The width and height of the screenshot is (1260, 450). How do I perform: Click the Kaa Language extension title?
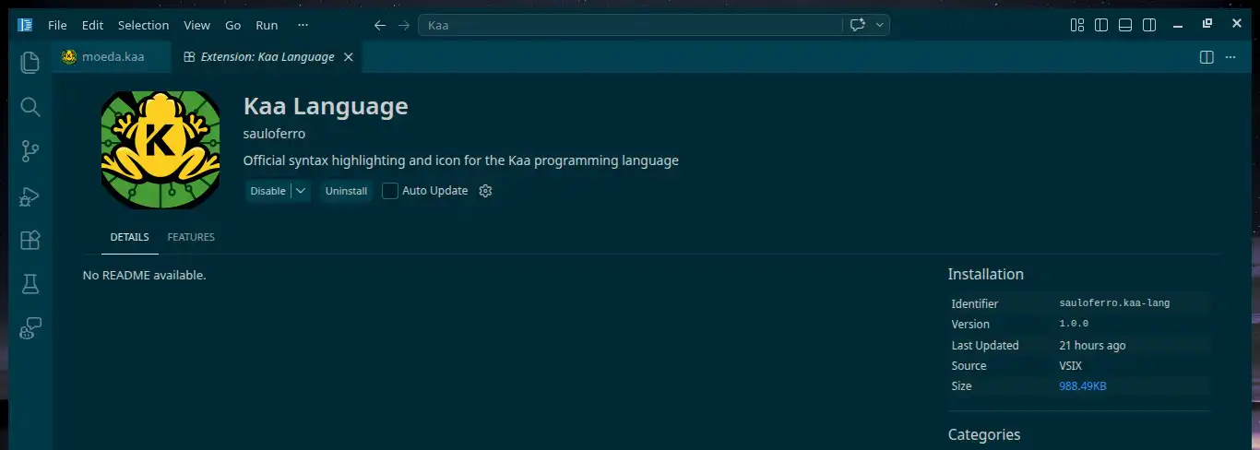(x=326, y=106)
